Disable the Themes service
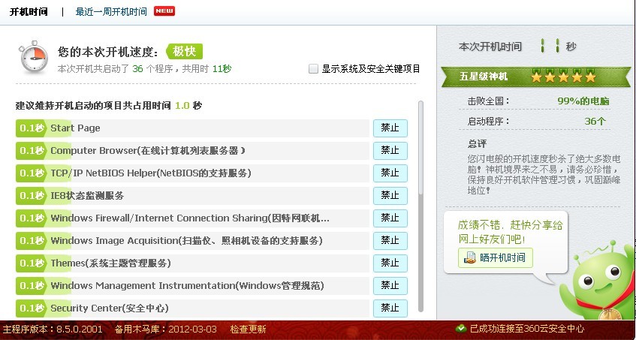 pos(390,263)
